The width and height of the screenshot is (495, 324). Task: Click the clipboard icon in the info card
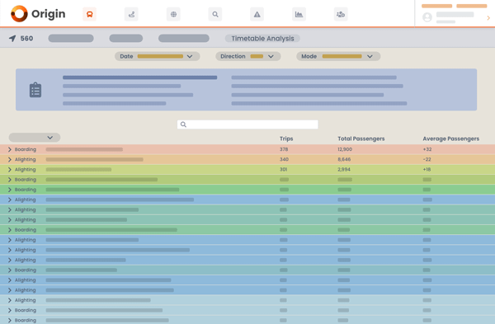pos(35,90)
